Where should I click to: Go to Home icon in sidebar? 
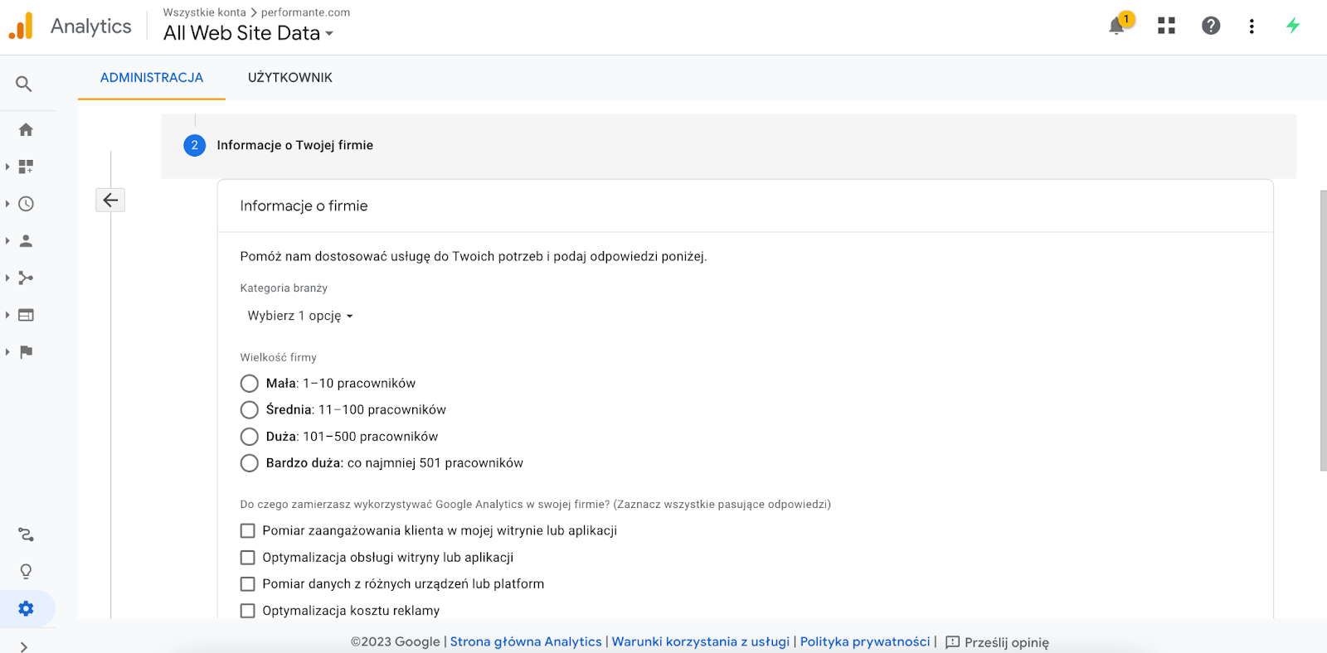tap(26, 129)
